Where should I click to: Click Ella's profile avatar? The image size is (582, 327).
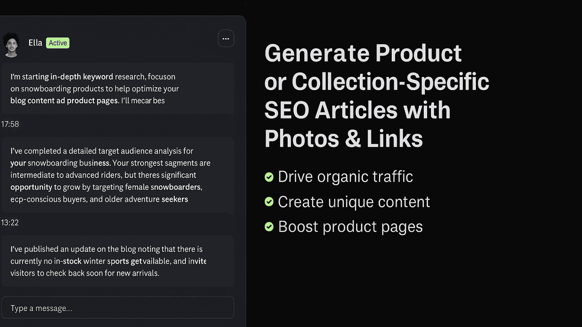(x=11, y=45)
